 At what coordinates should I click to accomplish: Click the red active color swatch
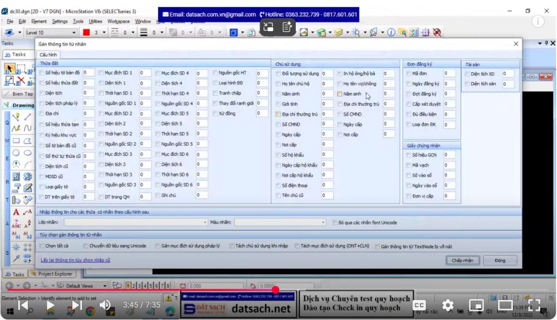[x=86, y=33]
